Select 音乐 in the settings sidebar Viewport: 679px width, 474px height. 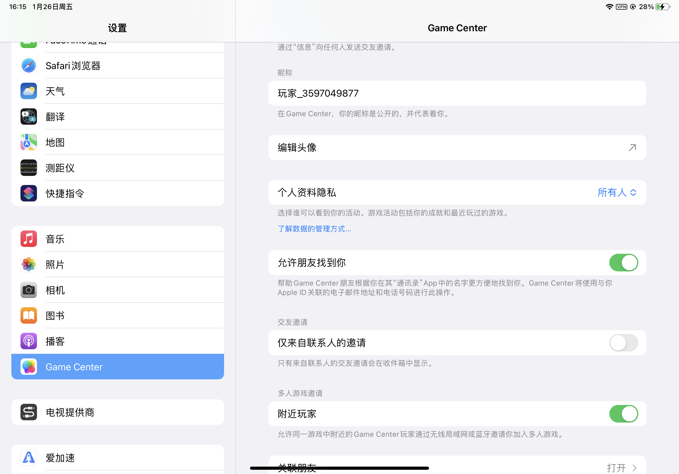click(x=118, y=239)
